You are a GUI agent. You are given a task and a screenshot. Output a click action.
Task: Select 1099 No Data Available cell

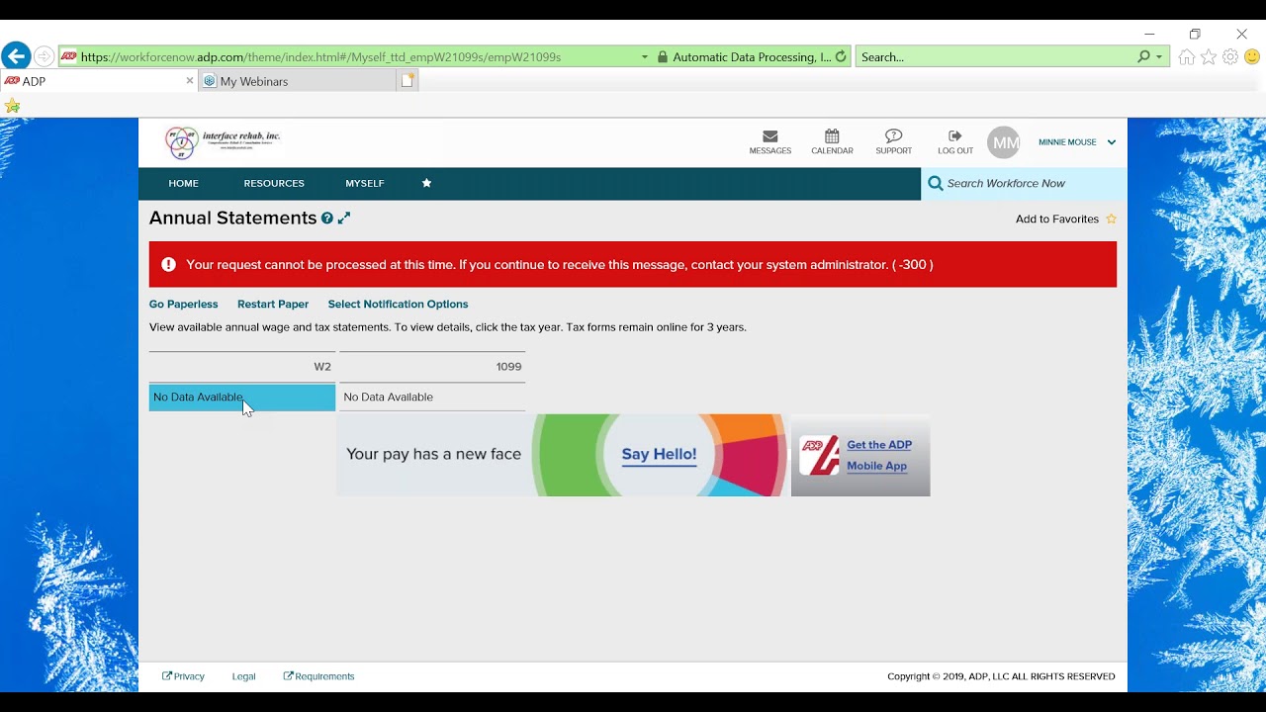pyautogui.click(x=432, y=397)
